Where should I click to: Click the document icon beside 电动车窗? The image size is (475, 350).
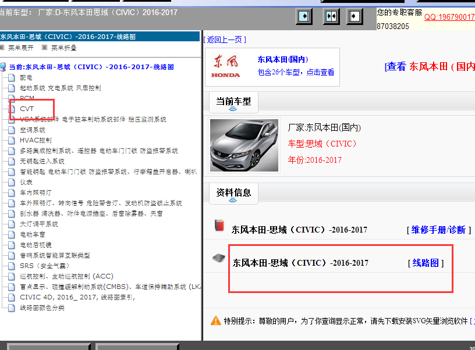pyautogui.click(x=12, y=234)
